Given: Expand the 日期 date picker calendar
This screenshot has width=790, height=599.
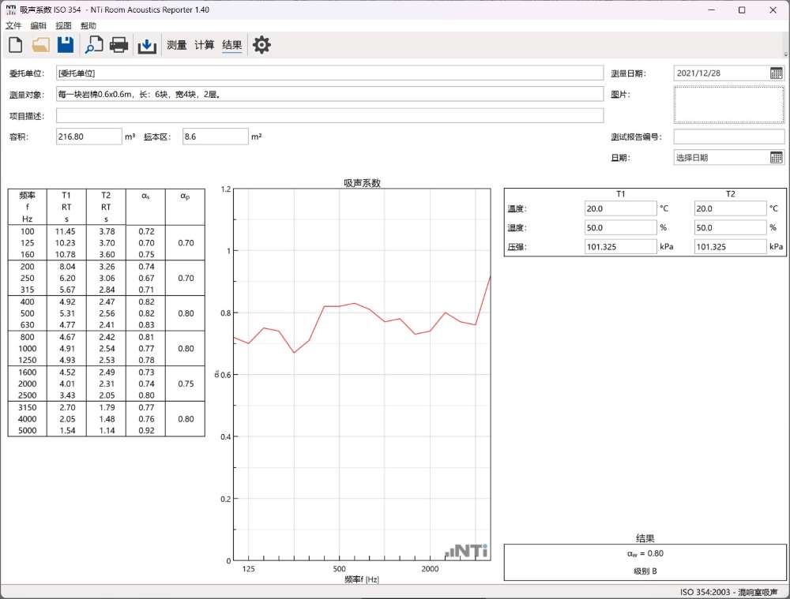Looking at the screenshot, I should coord(777,157).
